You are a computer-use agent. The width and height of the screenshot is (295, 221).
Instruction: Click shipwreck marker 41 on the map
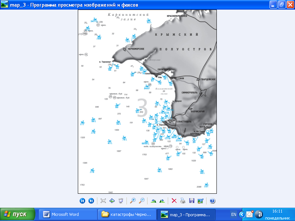[110, 142]
